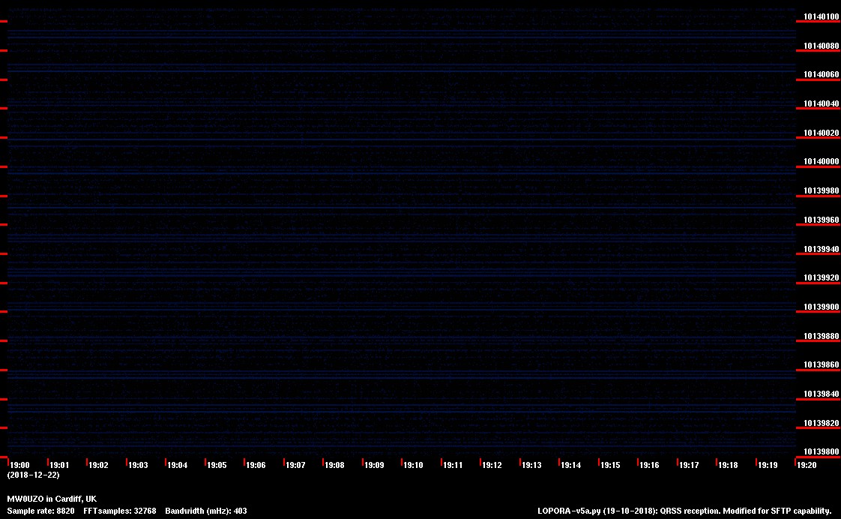The width and height of the screenshot is (841, 519).
Task: Click the 19:20 end time label
Action: (x=807, y=465)
